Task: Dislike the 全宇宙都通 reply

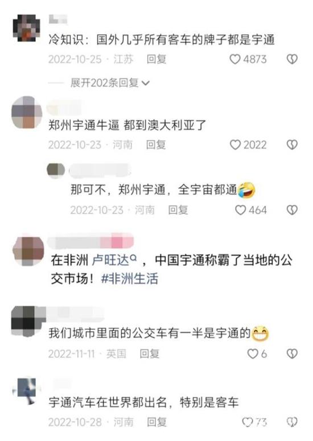Action: [292, 210]
